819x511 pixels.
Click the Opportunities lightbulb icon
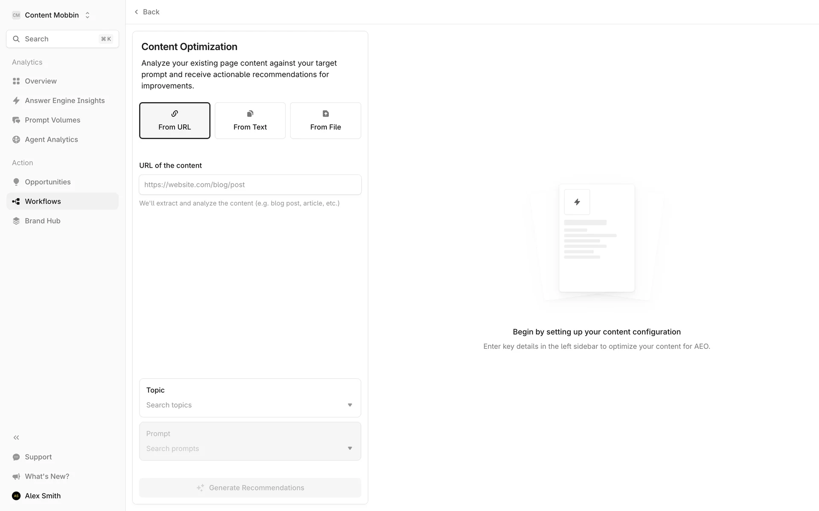(16, 182)
